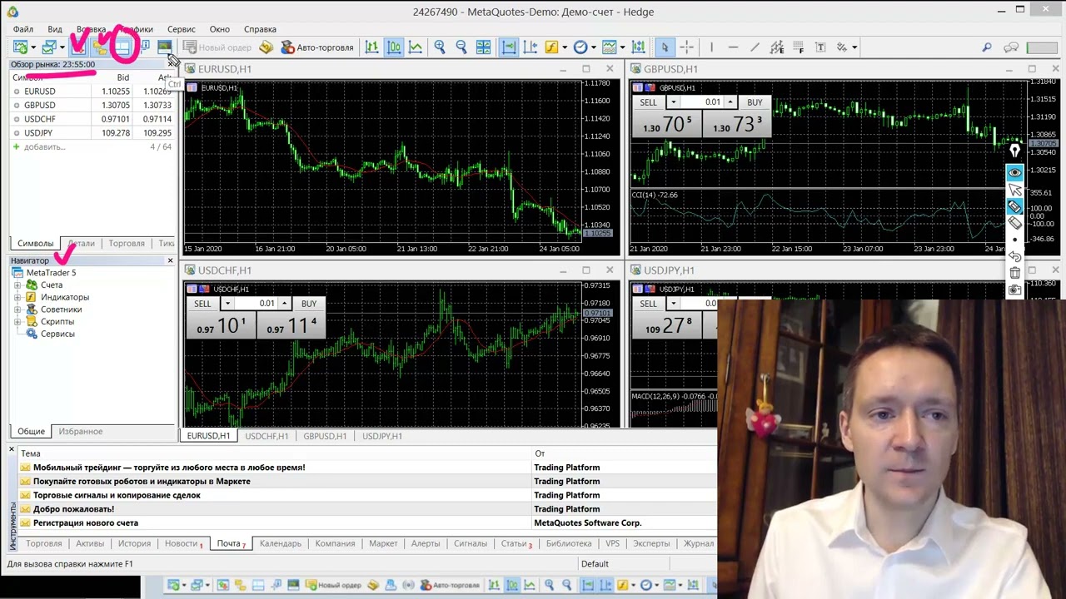Image resolution: width=1066 pixels, height=599 pixels.
Task: Open the Справка menu
Action: [260, 29]
